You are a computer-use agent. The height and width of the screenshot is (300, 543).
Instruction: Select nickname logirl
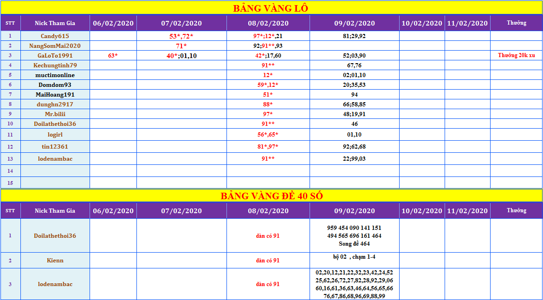coord(55,134)
